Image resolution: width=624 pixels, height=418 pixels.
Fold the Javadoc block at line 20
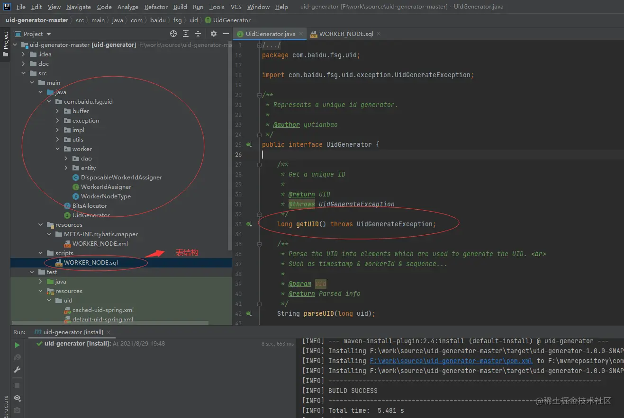tap(259, 95)
